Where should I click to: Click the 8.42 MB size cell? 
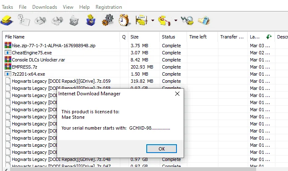pos(140,60)
